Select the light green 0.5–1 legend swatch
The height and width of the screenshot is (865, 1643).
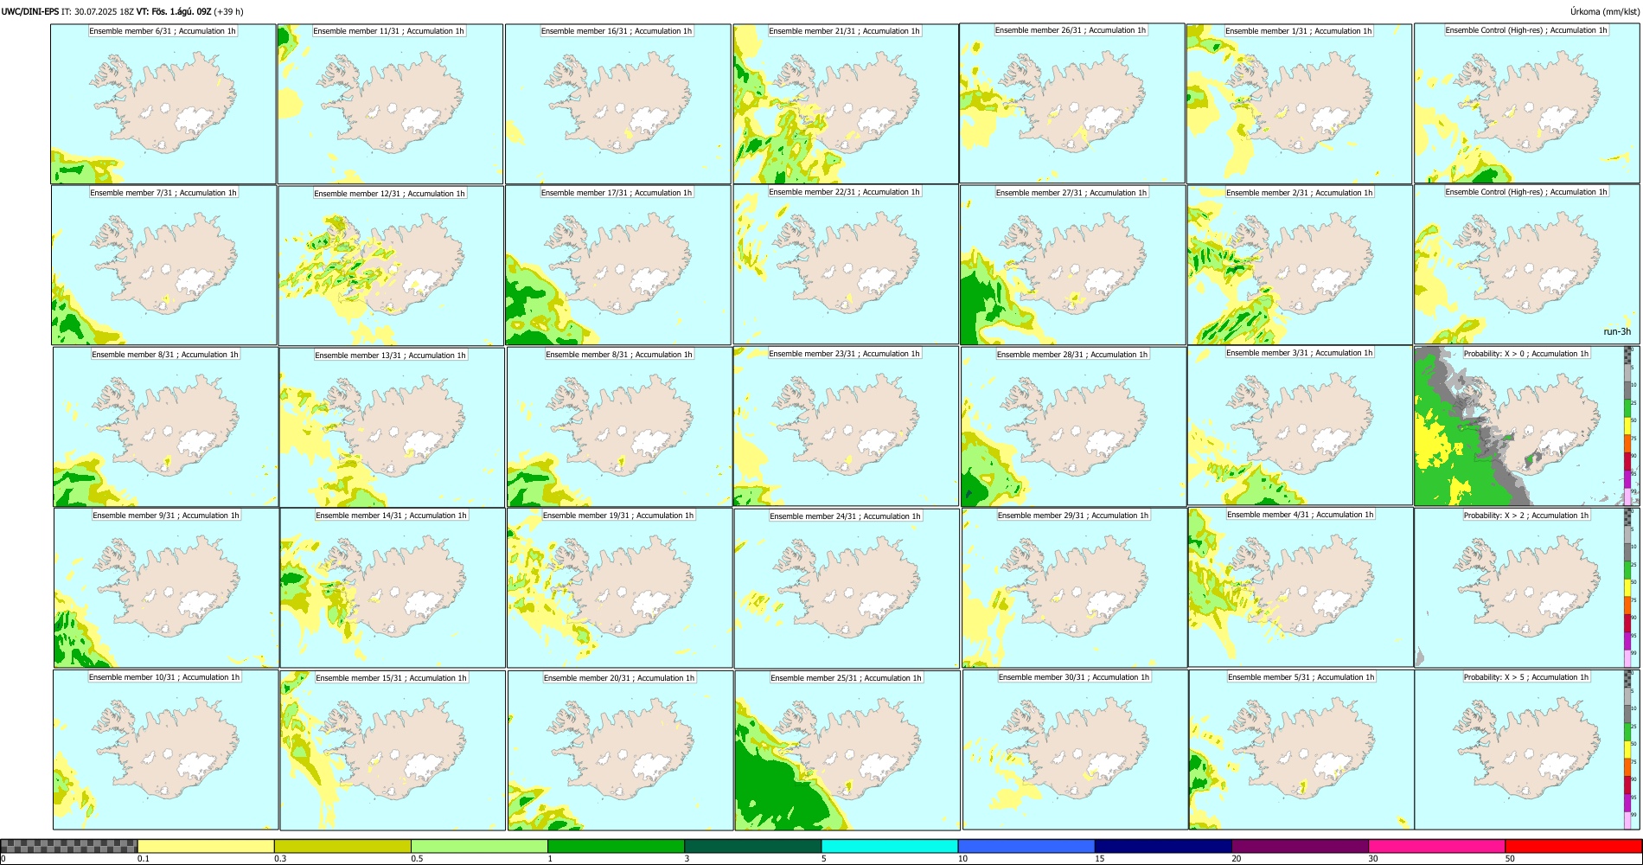[479, 846]
